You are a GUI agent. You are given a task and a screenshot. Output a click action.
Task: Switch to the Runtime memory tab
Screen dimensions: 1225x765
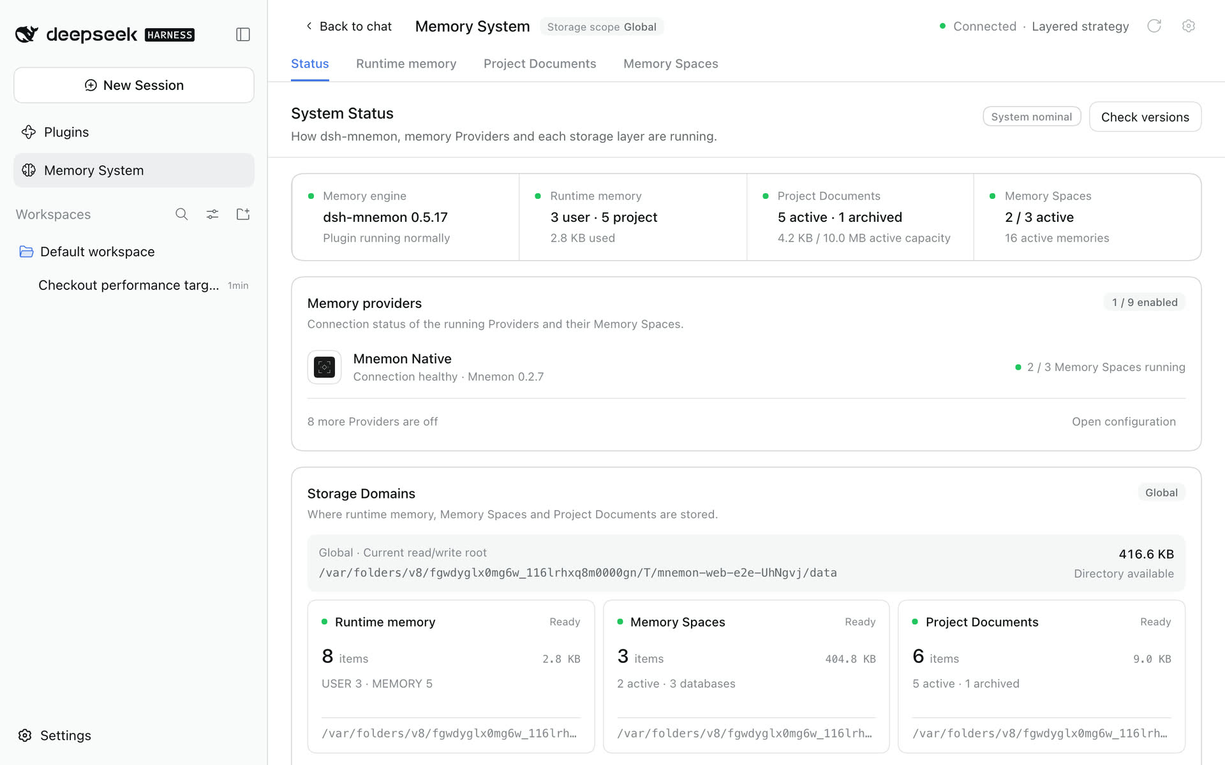coord(406,64)
